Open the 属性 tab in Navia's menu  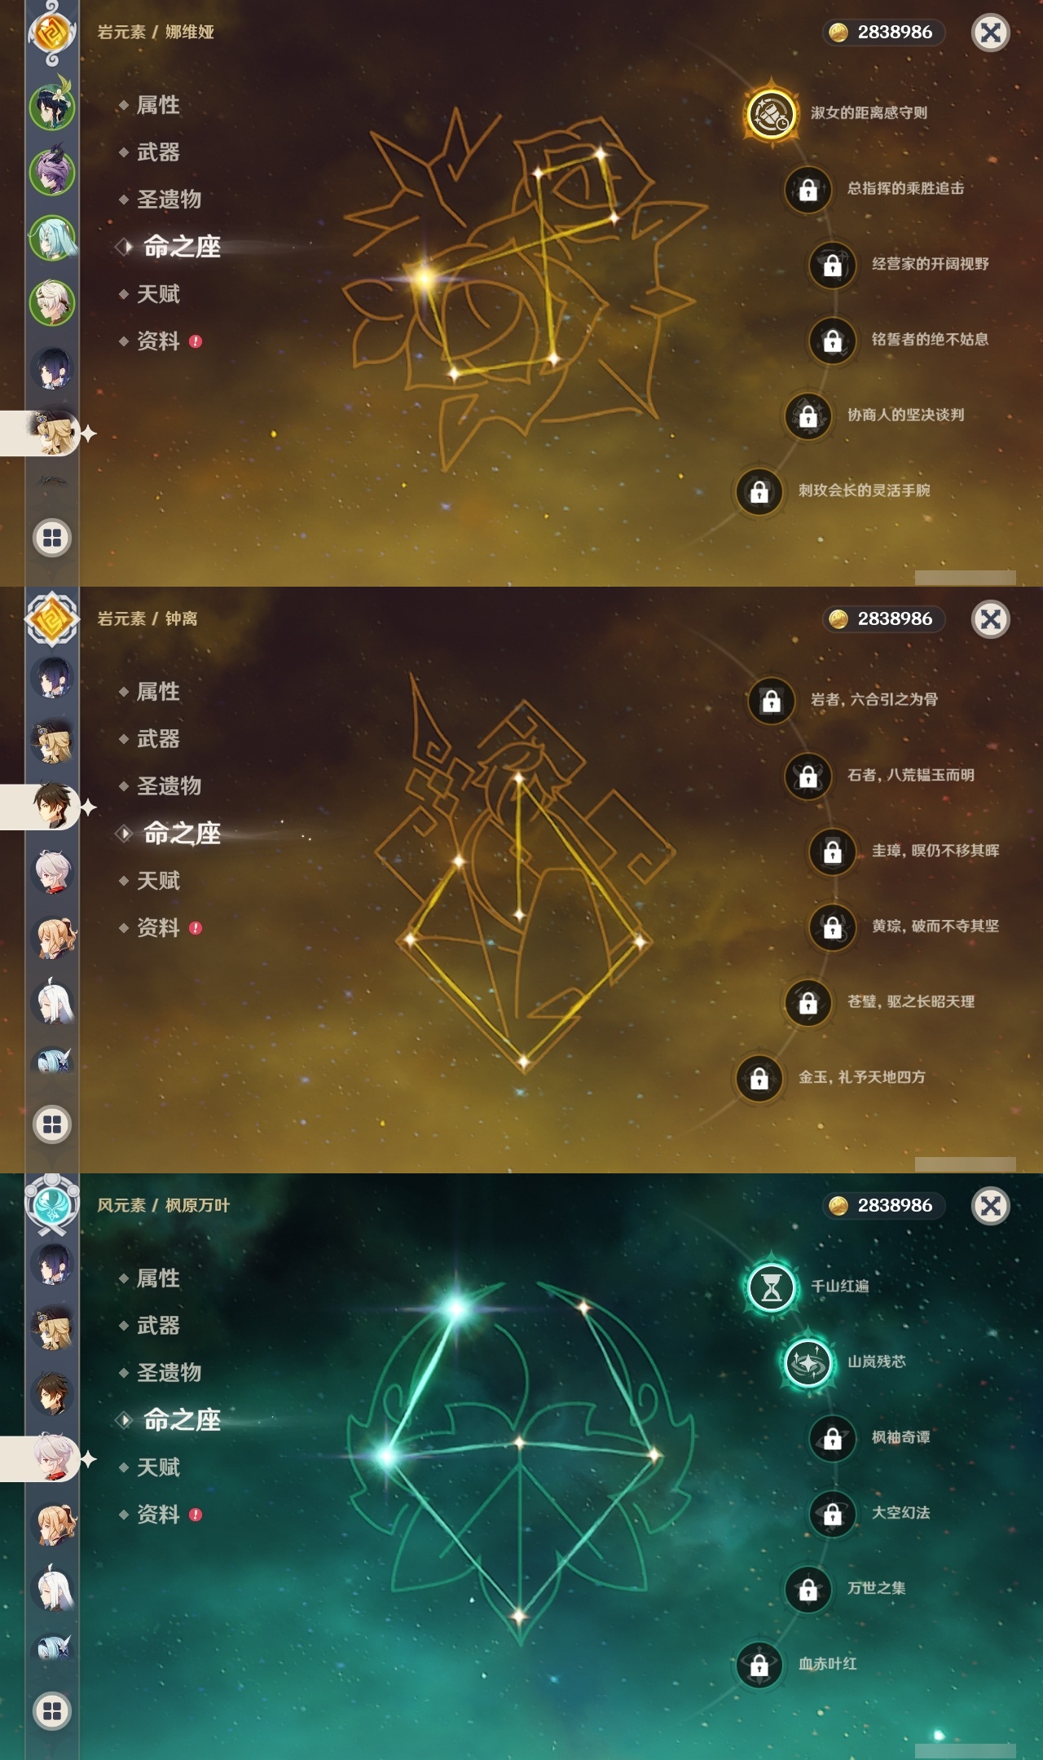click(x=158, y=105)
